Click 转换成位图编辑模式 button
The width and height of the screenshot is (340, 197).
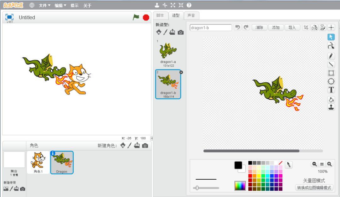coord(314,188)
